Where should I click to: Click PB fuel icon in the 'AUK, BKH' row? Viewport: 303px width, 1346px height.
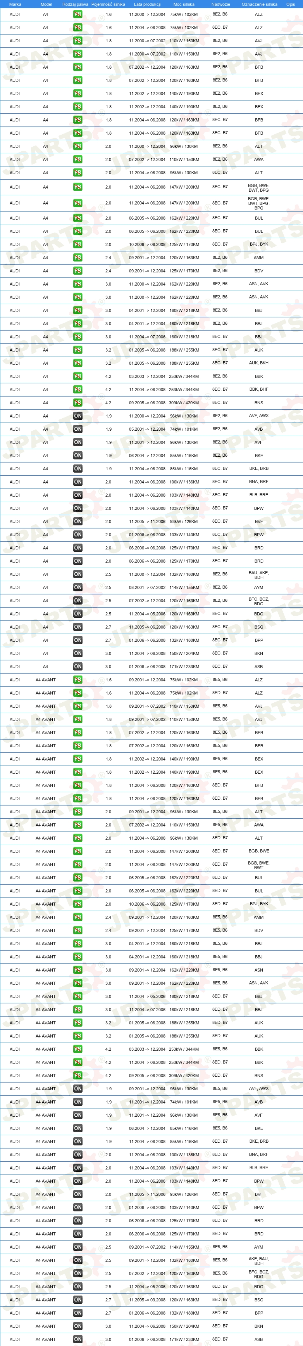tap(77, 363)
